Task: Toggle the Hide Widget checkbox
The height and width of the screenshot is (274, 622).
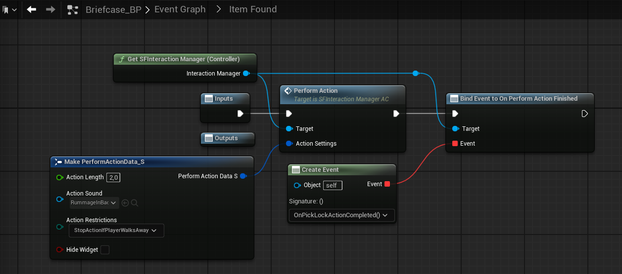Action: (105, 250)
